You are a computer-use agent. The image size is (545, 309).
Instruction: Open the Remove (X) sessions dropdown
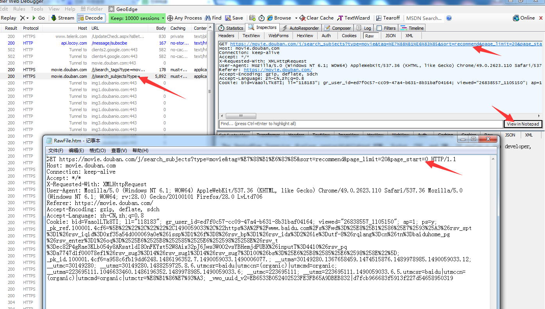pyautogui.click(x=24, y=18)
